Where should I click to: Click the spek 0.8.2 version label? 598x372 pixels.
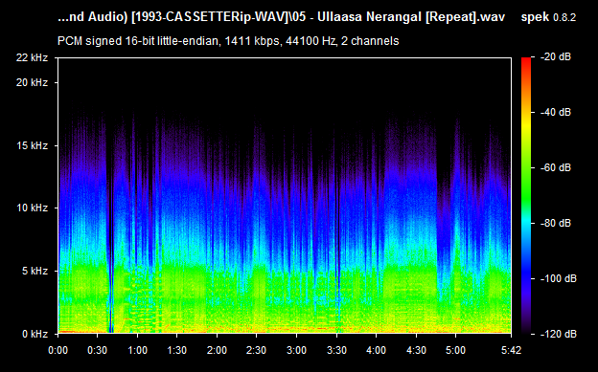(548, 17)
